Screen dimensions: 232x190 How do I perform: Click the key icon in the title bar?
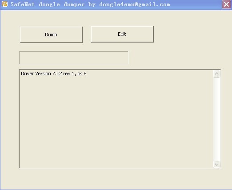pos(4,4)
